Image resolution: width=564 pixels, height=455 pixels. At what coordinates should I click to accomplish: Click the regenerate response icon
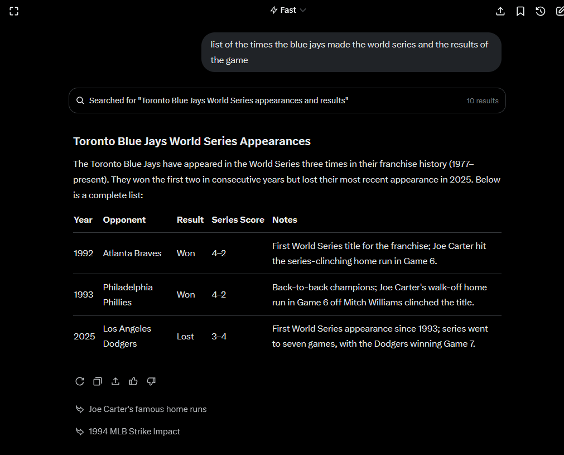[x=79, y=381]
